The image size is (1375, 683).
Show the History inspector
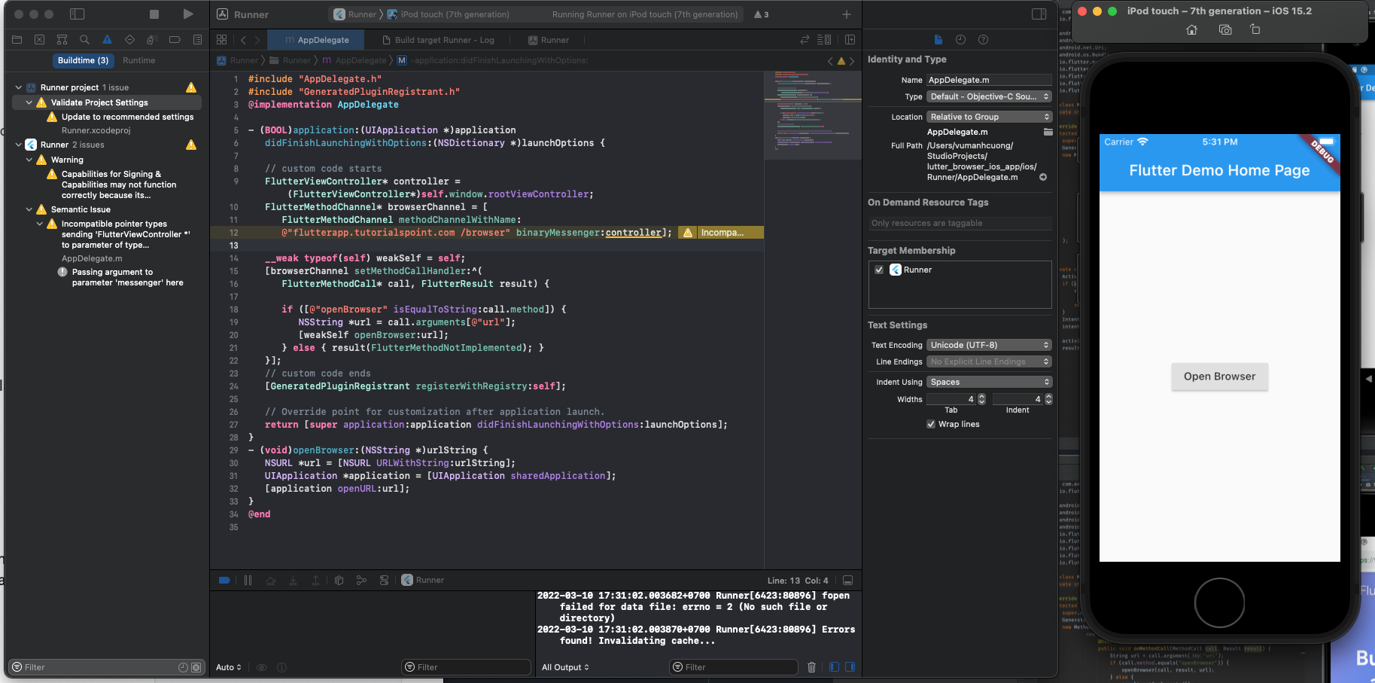coord(960,40)
